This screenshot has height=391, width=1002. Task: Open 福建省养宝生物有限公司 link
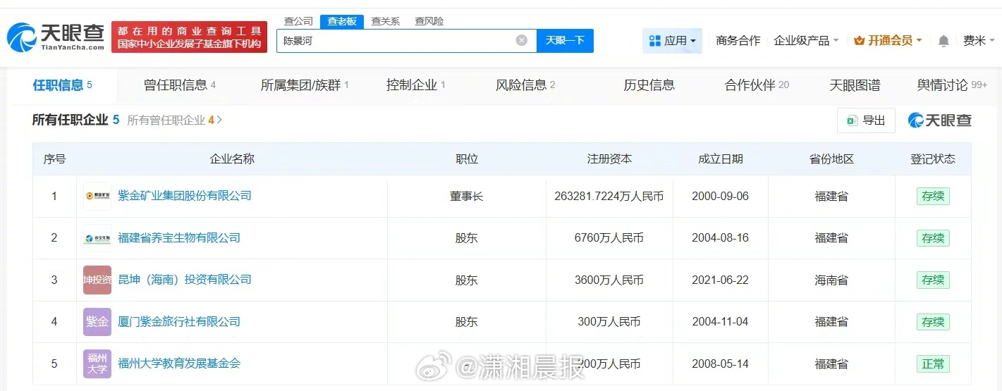coord(179,237)
